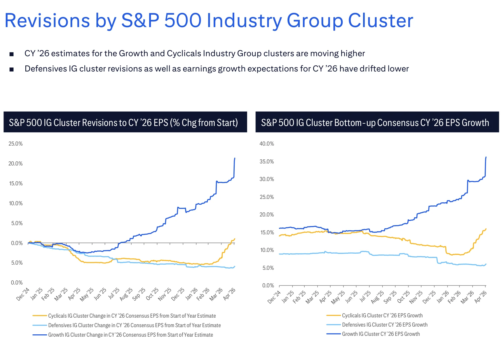Click the "0.0%" y-axis label on the right chart
This screenshot has width=501, height=343.
[268, 285]
